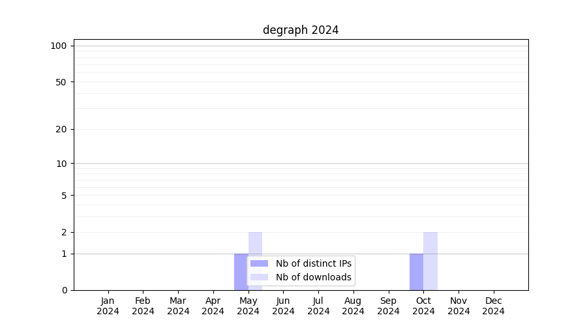Select the y-axis tick label "0"
587x326 pixels.
(64, 290)
